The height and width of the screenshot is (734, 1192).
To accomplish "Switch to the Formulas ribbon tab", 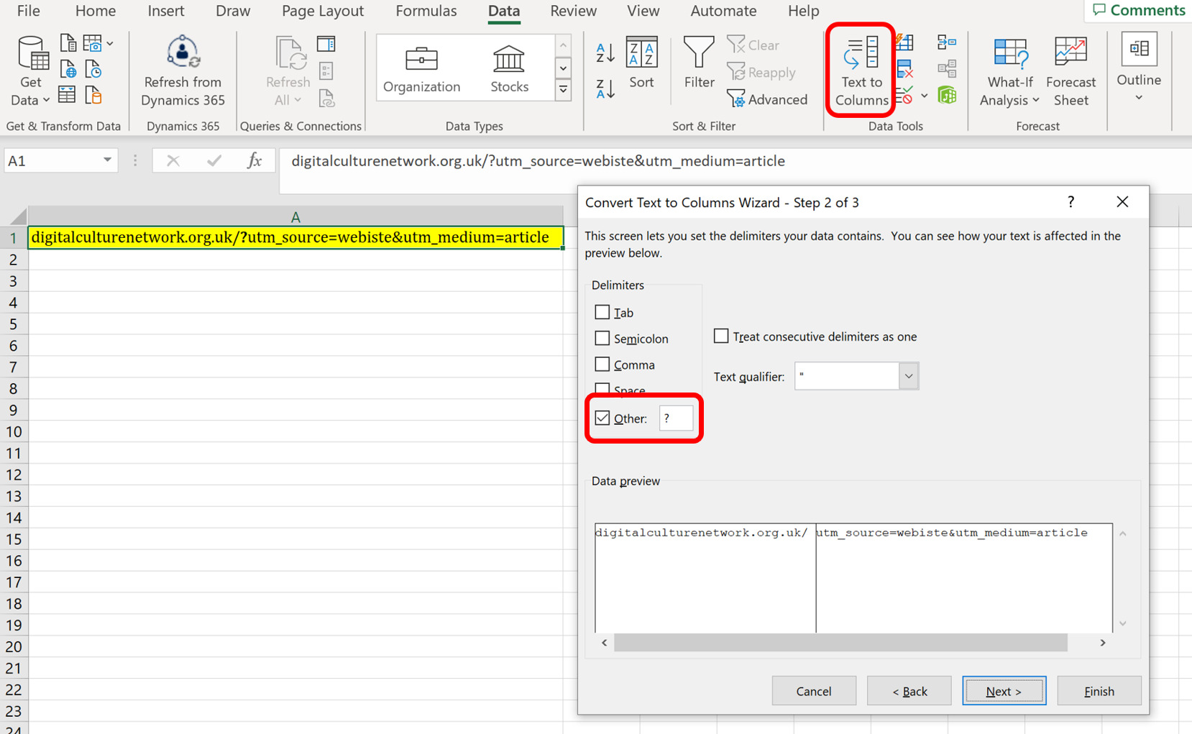I will point(426,11).
